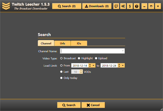This screenshot has height=111, width=163.
Task: Switch to the IDs tab
Action: click(79, 43)
